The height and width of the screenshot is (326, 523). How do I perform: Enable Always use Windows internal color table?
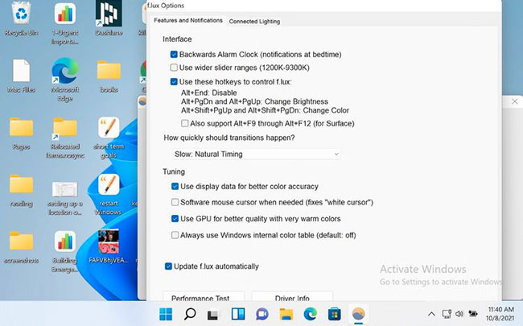[x=175, y=235]
